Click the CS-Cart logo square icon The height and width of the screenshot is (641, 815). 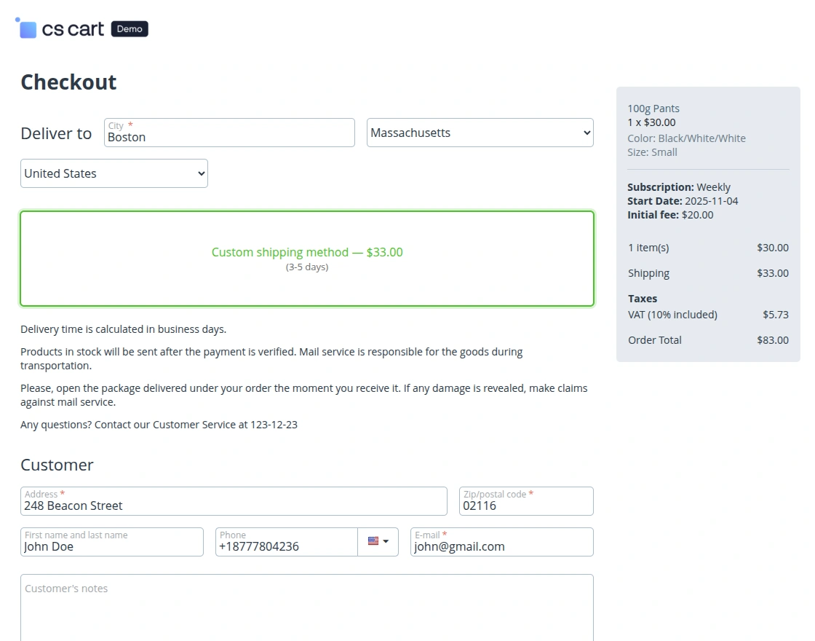[x=28, y=29]
